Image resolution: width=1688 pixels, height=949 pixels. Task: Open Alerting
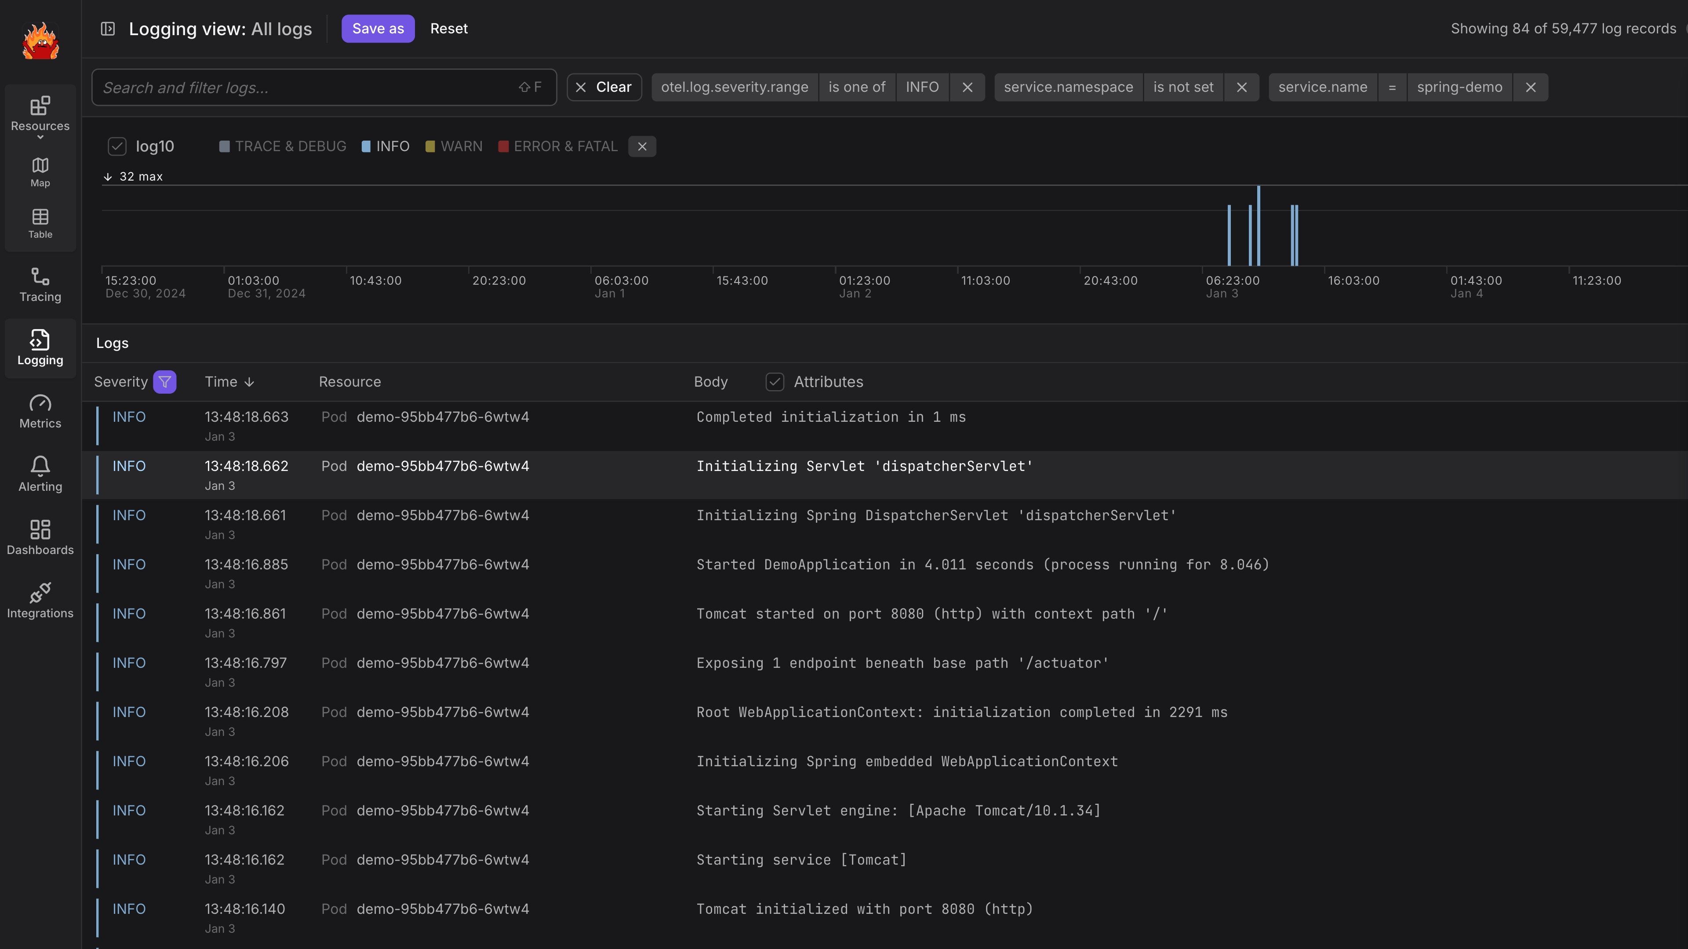pyautogui.click(x=40, y=475)
